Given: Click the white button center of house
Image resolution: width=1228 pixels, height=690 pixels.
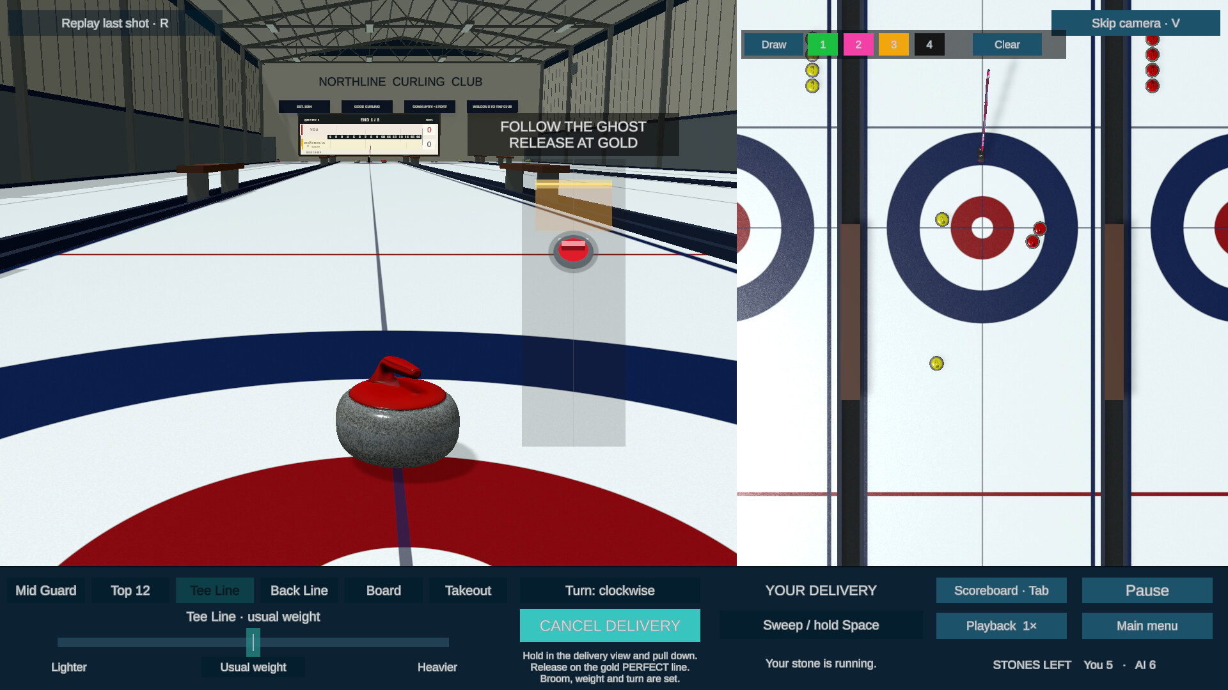Looking at the screenshot, I should click(982, 227).
